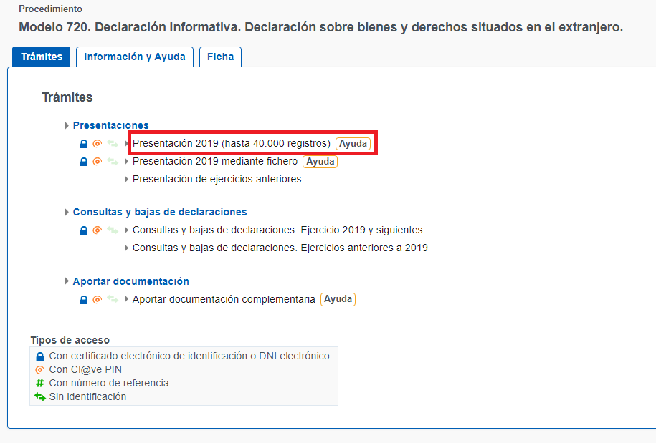Screen dimensions: 656x443
Task: Click Cl@ve PIN icon beside Consultas y bajas Ejercicio 2019
Action: click(98, 230)
